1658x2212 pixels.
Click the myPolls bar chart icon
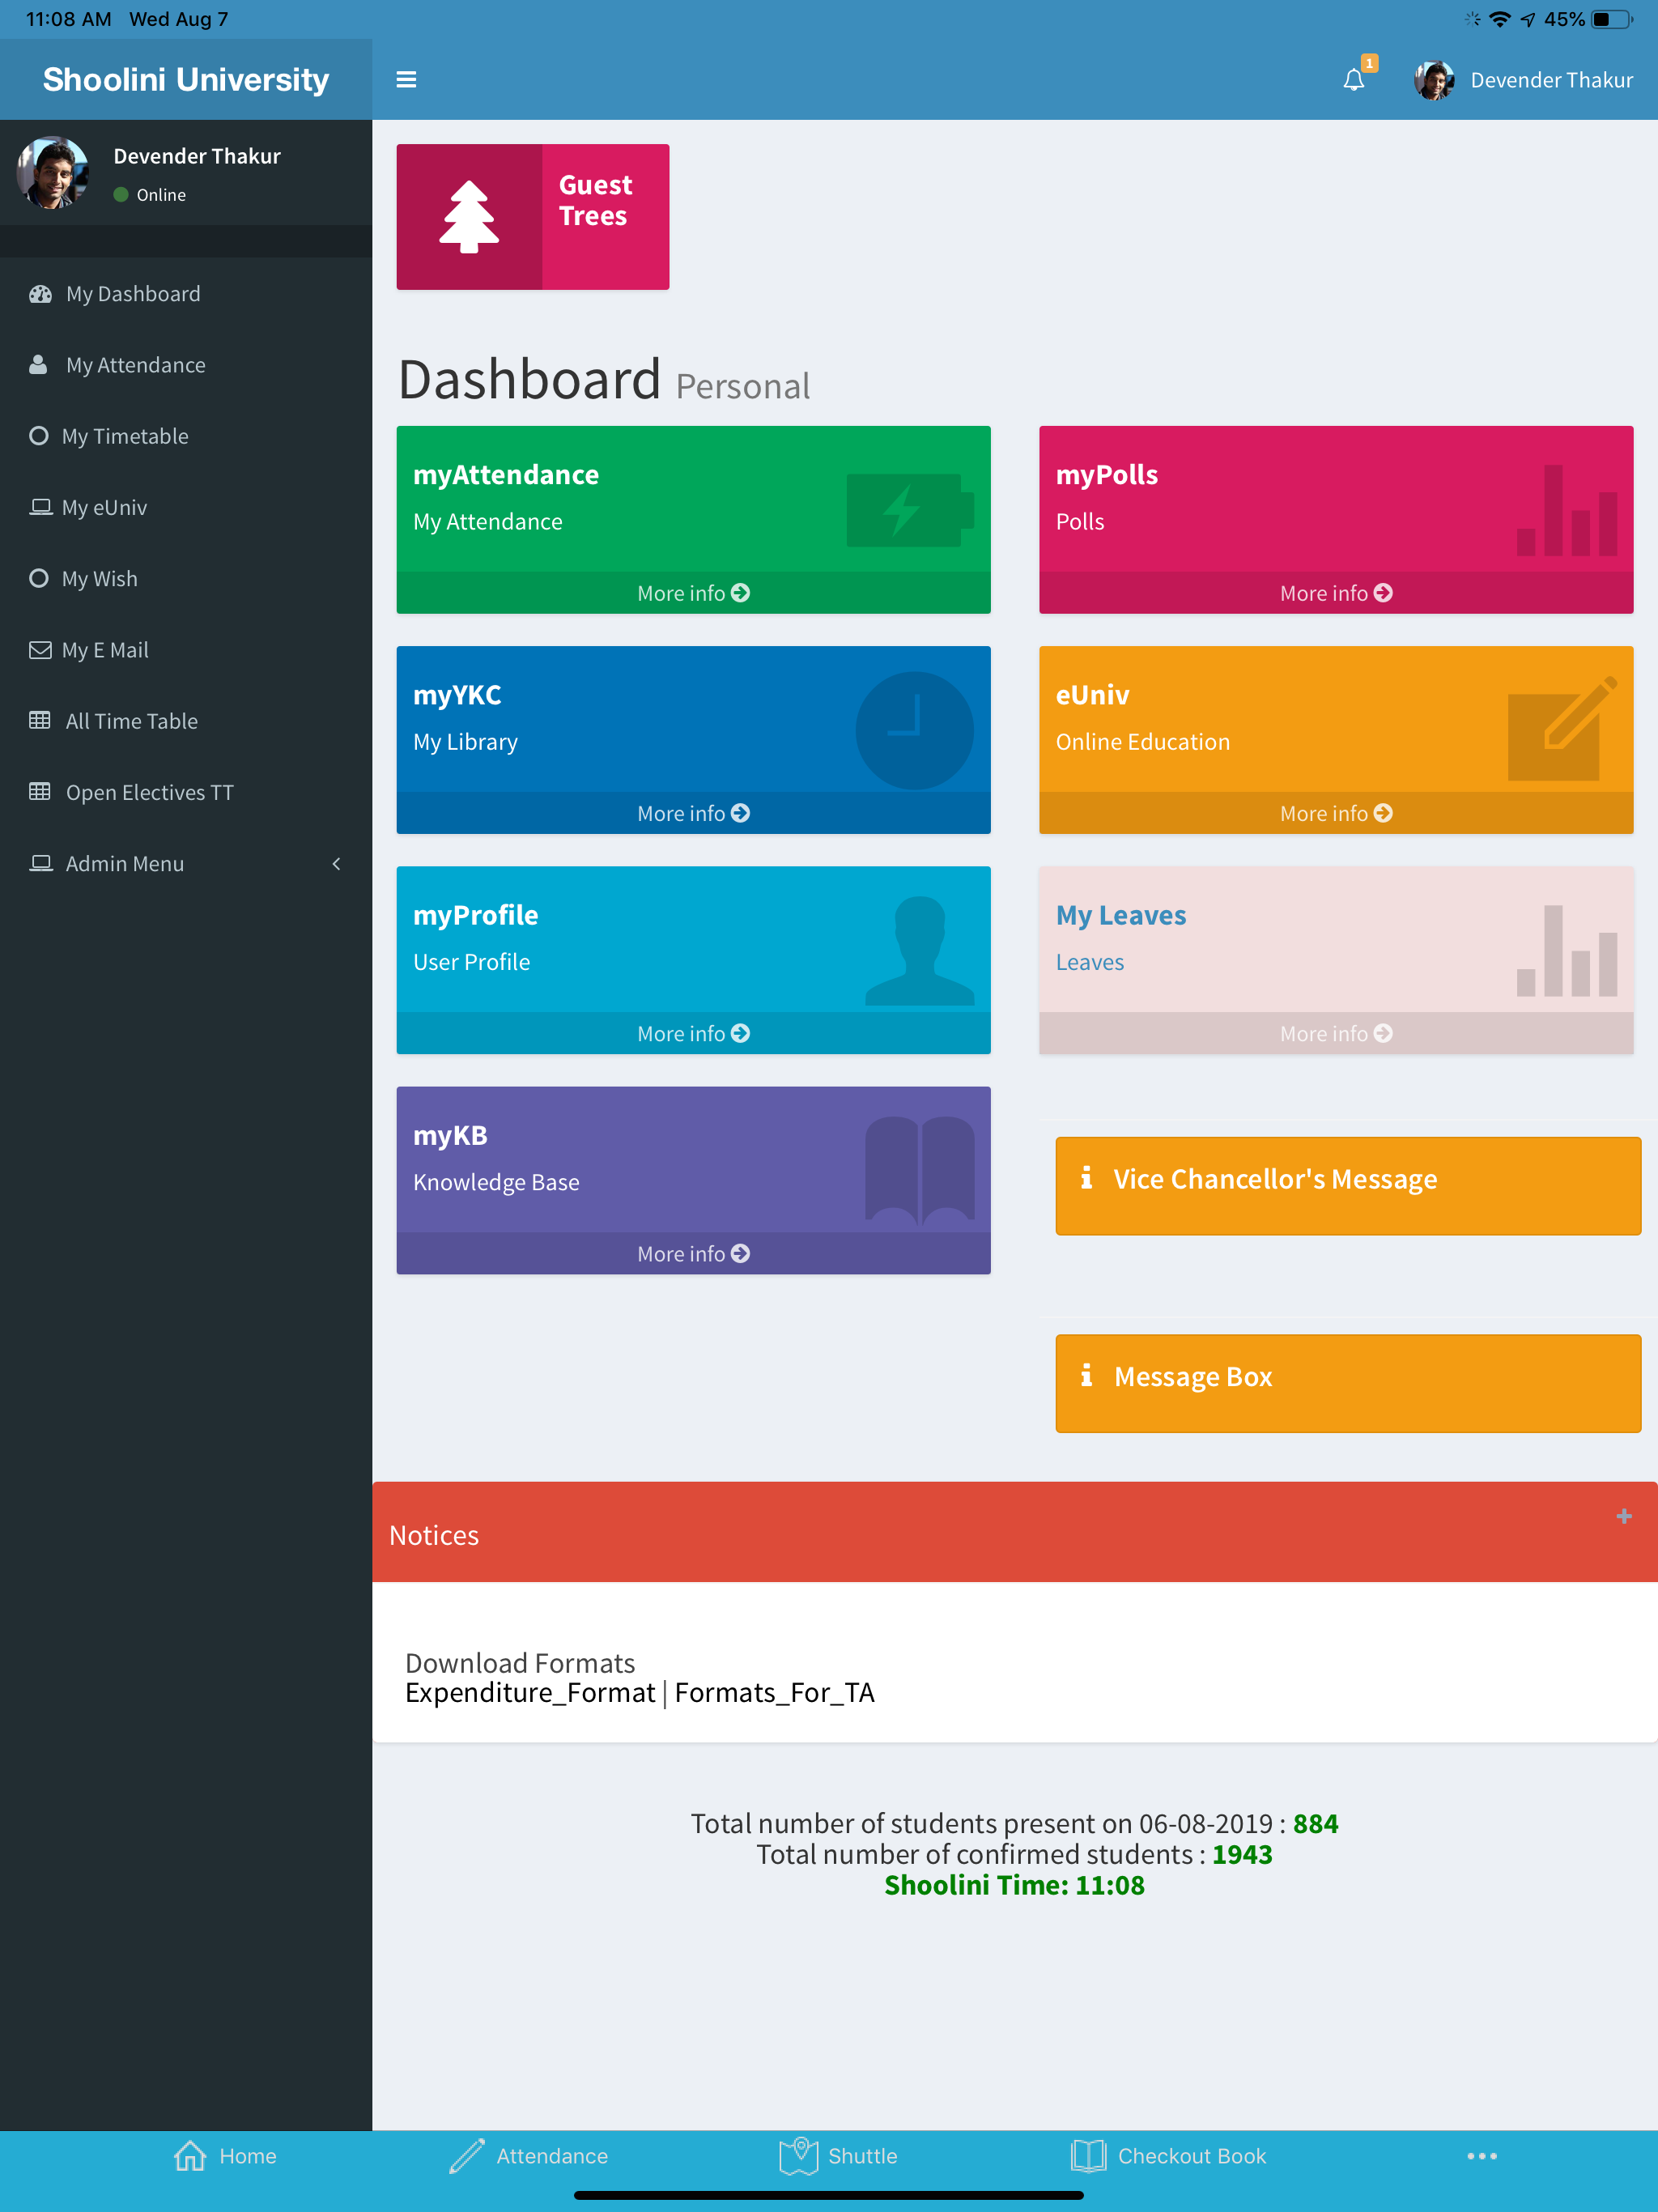click(1567, 510)
